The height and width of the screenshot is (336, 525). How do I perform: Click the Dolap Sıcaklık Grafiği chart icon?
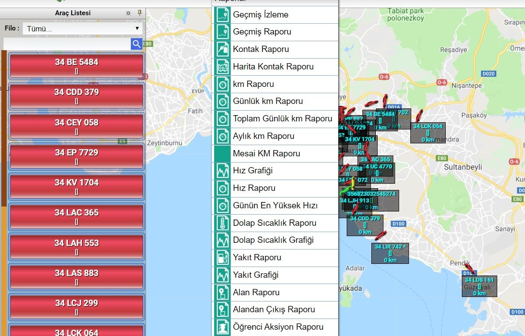[x=223, y=241]
